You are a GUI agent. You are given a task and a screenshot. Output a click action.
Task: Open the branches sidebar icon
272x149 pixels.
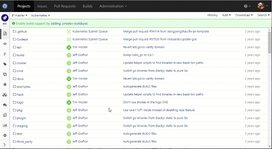coord(5,54)
